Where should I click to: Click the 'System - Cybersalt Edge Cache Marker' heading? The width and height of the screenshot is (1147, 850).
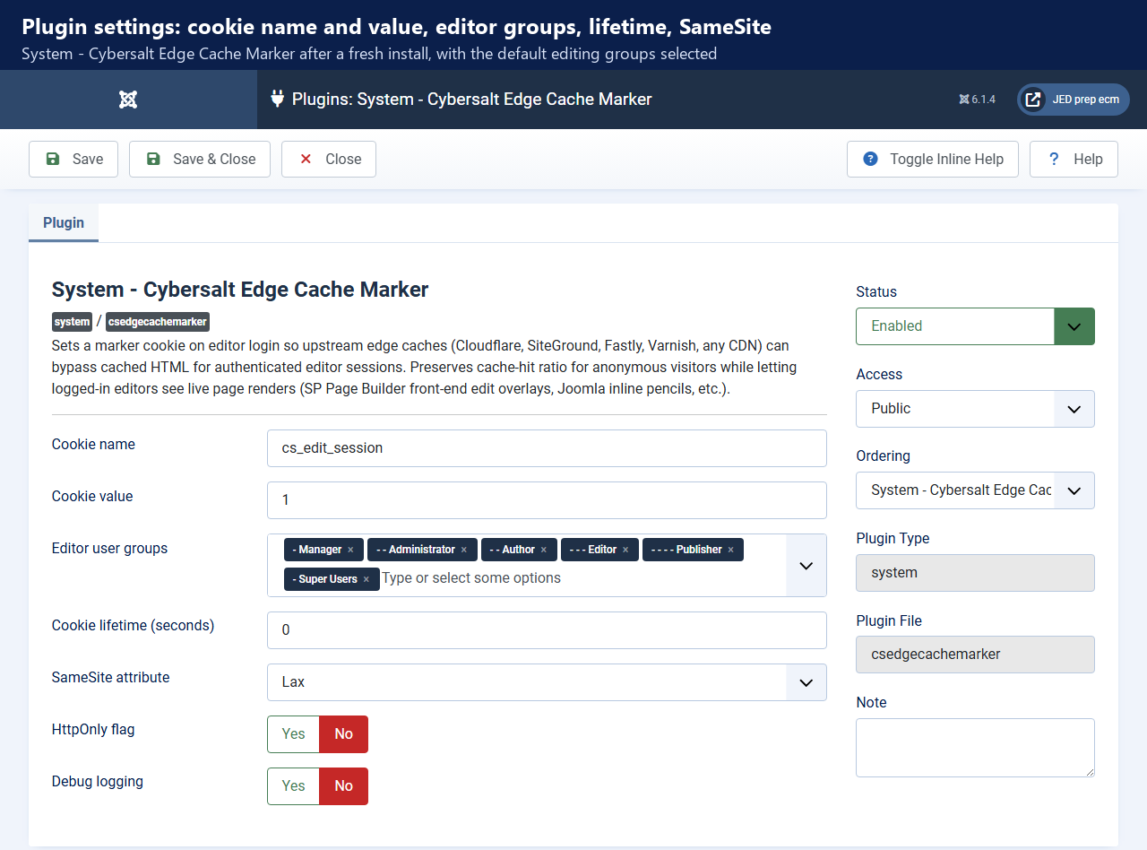click(x=240, y=290)
